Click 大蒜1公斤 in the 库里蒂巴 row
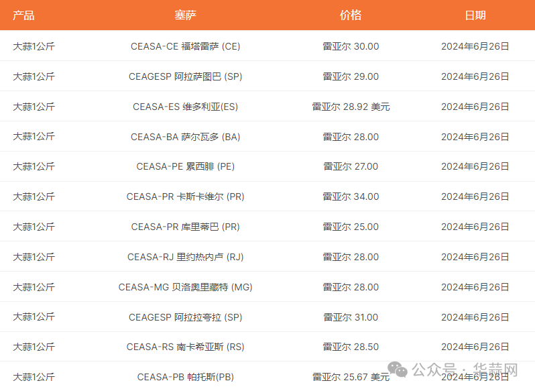The image size is (535, 391). pos(34,227)
